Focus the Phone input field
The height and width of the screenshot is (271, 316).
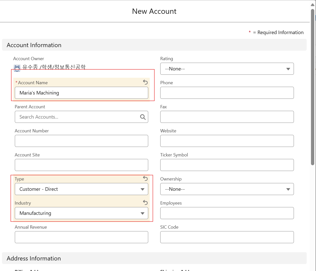[227, 93]
